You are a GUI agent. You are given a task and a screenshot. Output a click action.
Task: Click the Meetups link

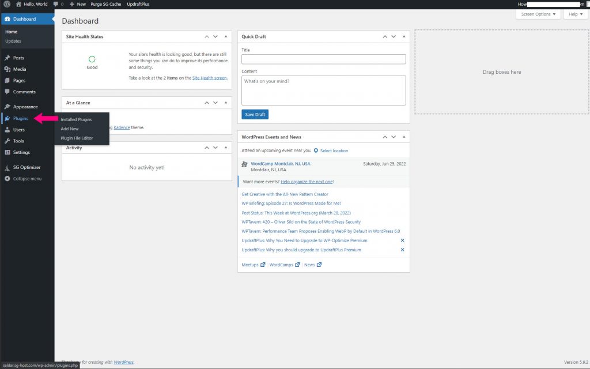point(250,265)
